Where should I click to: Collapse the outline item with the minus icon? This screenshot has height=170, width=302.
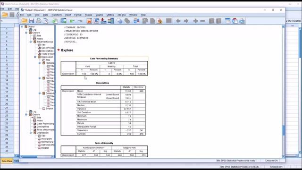tap(202, 21)
